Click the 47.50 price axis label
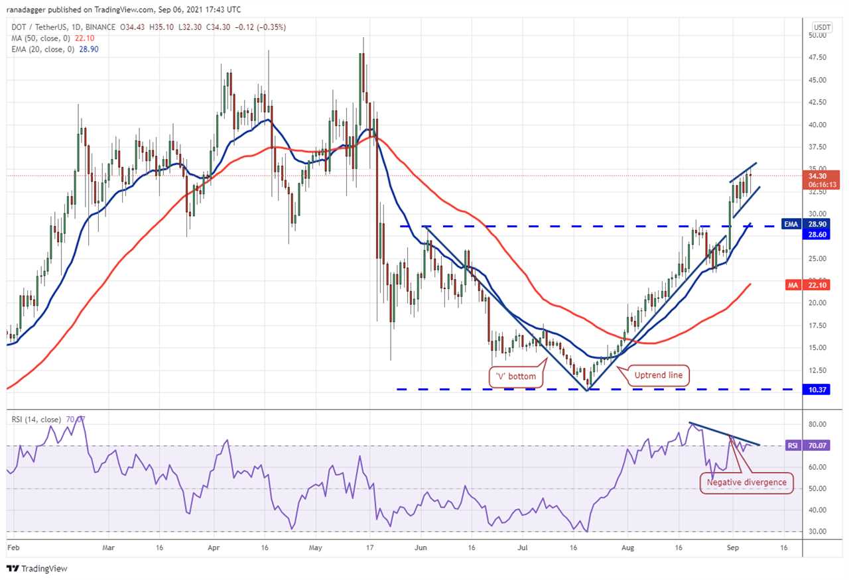This screenshot has height=580, width=849. tap(817, 58)
